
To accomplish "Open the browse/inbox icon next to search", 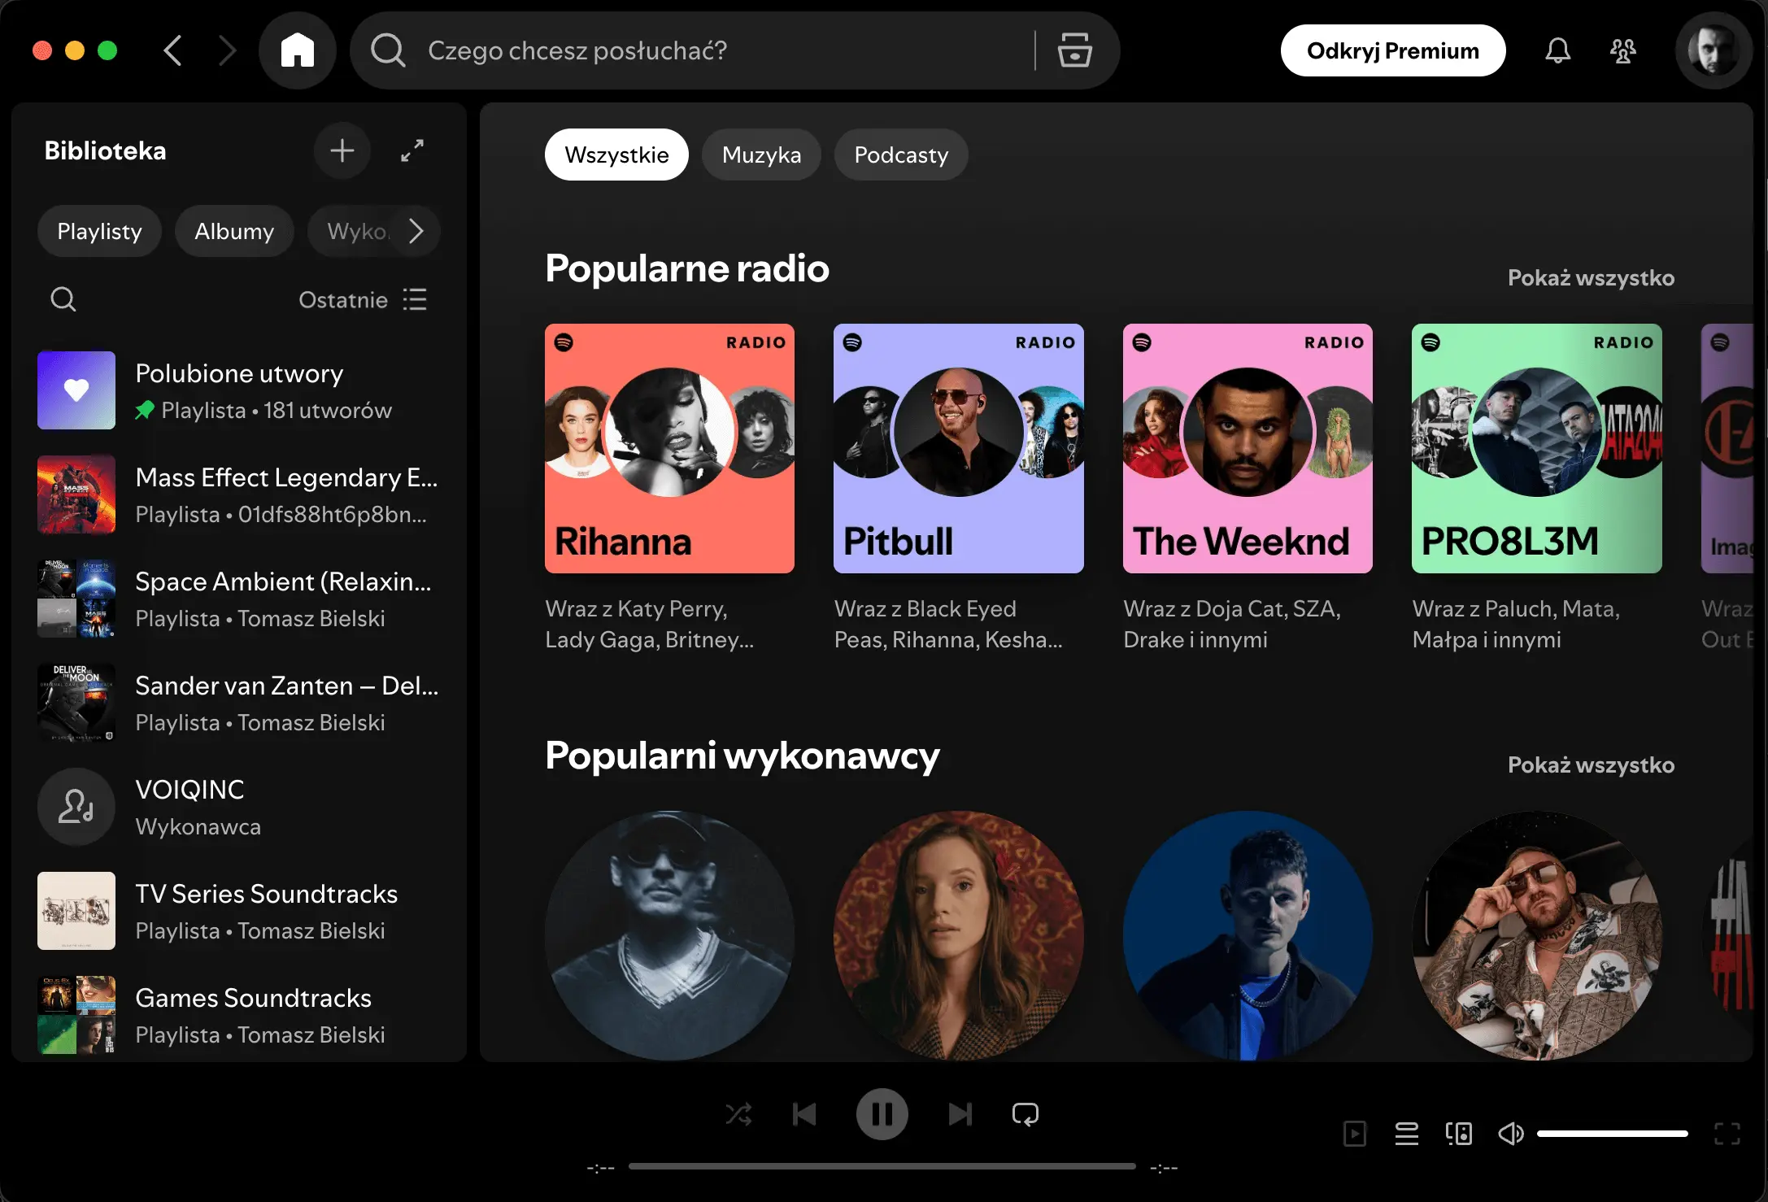I will point(1075,50).
